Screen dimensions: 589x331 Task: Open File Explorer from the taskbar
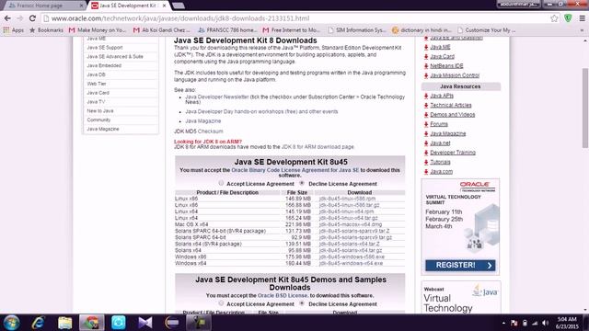point(64,323)
